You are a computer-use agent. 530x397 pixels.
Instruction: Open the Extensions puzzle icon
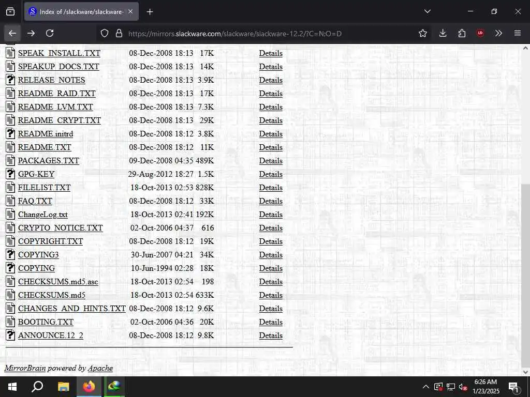tap(462, 33)
